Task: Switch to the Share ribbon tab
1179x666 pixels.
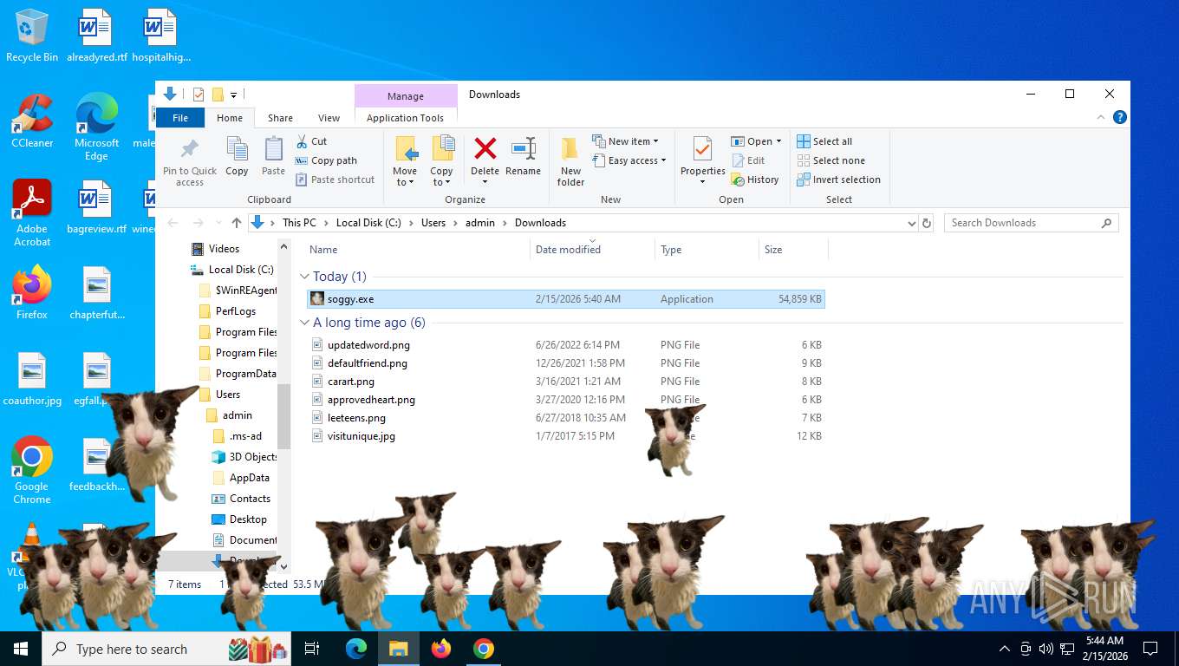Action: [280, 118]
